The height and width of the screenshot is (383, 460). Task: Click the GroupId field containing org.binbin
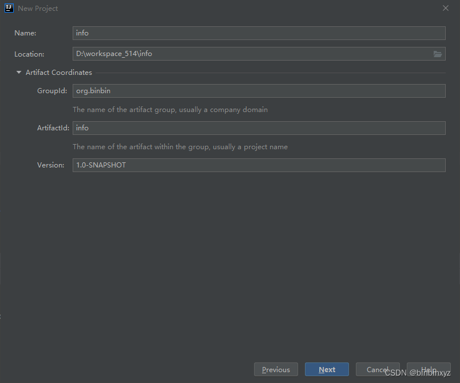pyautogui.click(x=259, y=91)
